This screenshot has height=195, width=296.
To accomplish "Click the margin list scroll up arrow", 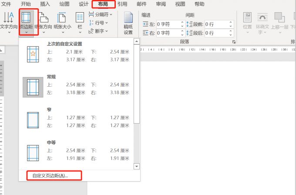I will coord(137,41).
